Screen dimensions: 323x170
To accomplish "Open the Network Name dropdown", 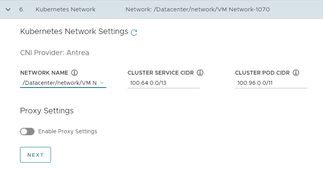I will click(x=63, y=83).
